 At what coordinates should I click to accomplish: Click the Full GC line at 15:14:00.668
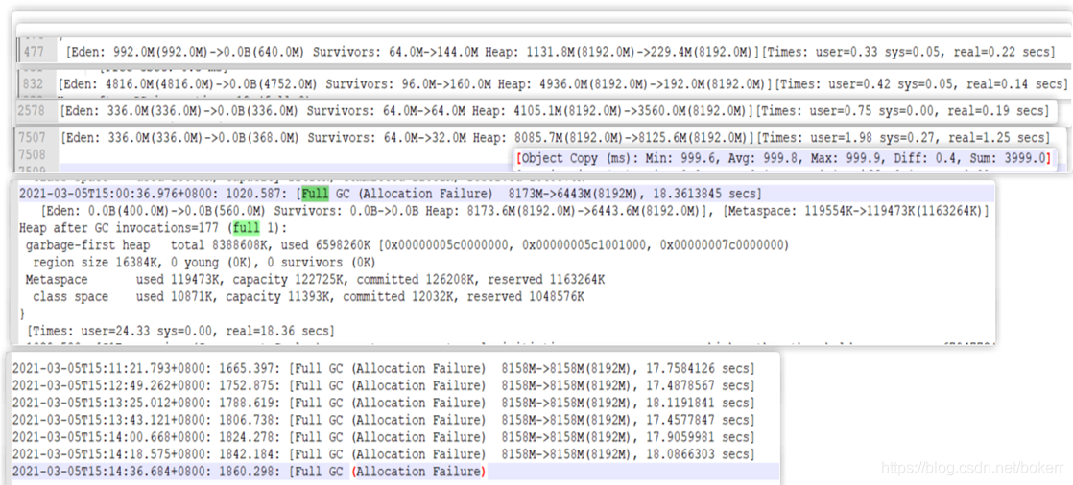point(383,437)
